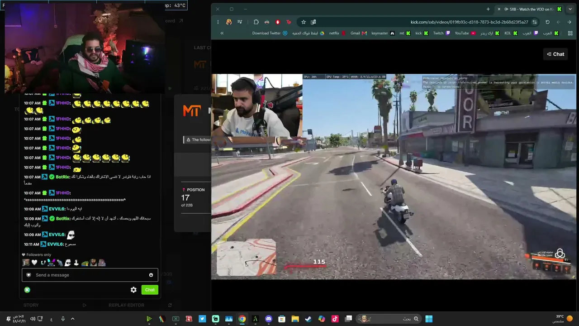Click the incognito-style glasses extension icon
This screenshot has height=326, width=579.
click(x=267, y=22)
